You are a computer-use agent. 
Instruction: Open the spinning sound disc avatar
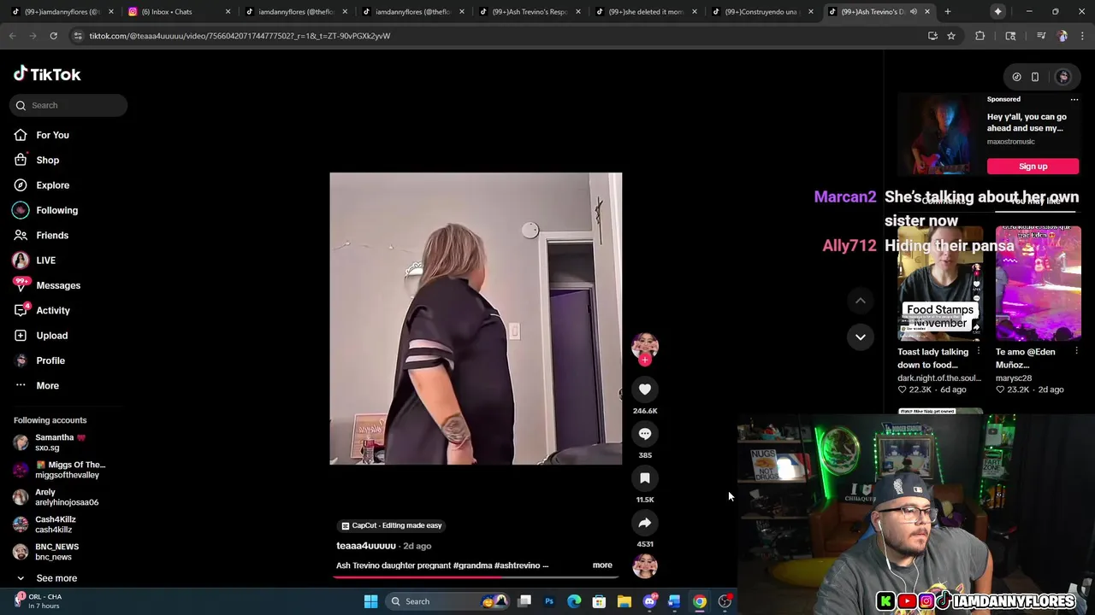click(645, 565)
